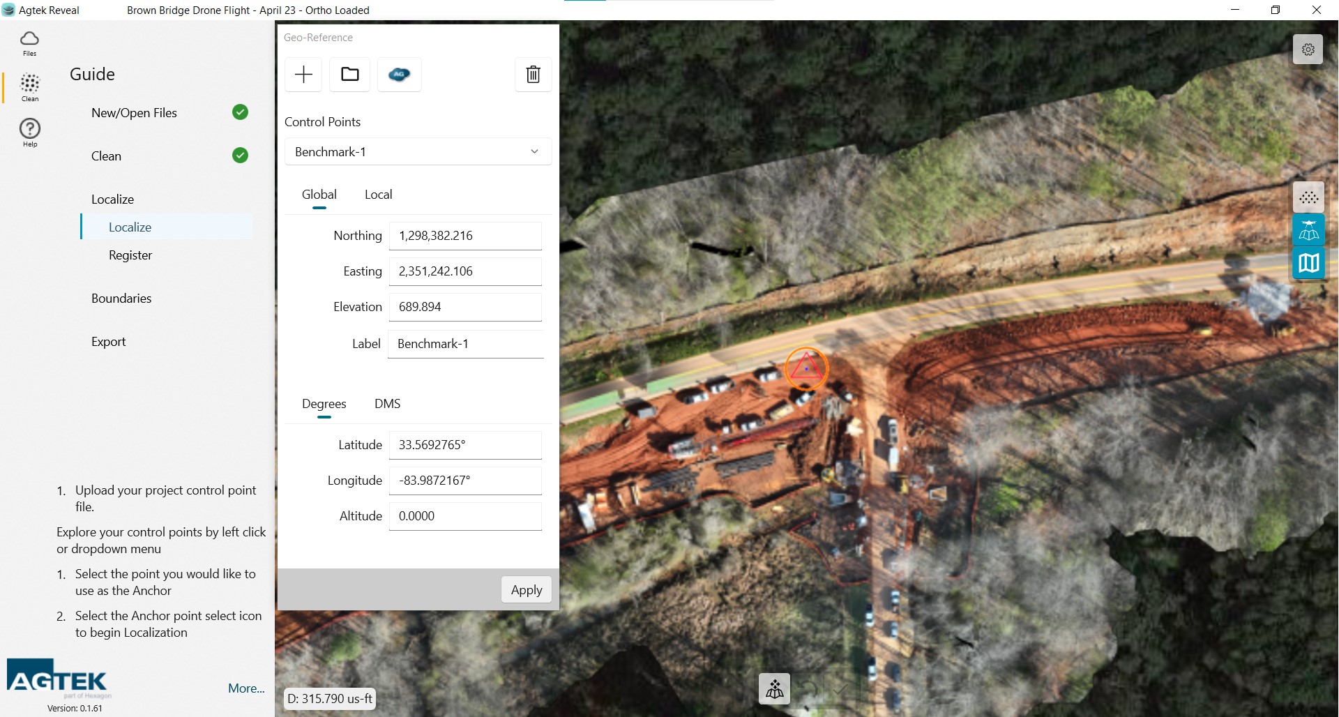Open the Files cloud icon in sidebar
This screenshot has width=1339, height=717.
(x=29, y=43)
